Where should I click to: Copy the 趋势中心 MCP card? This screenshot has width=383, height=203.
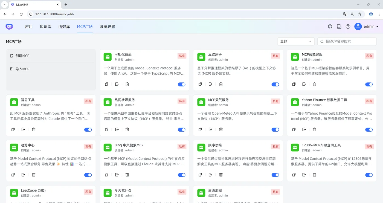pyautogui.click(x=13, y=175)
